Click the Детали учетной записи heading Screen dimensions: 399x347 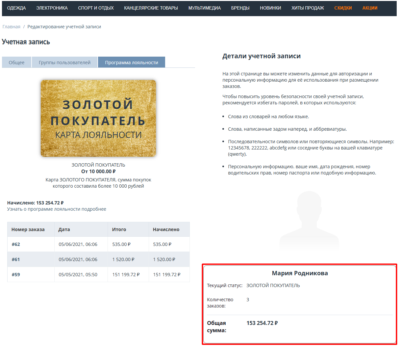coord(262,56)
